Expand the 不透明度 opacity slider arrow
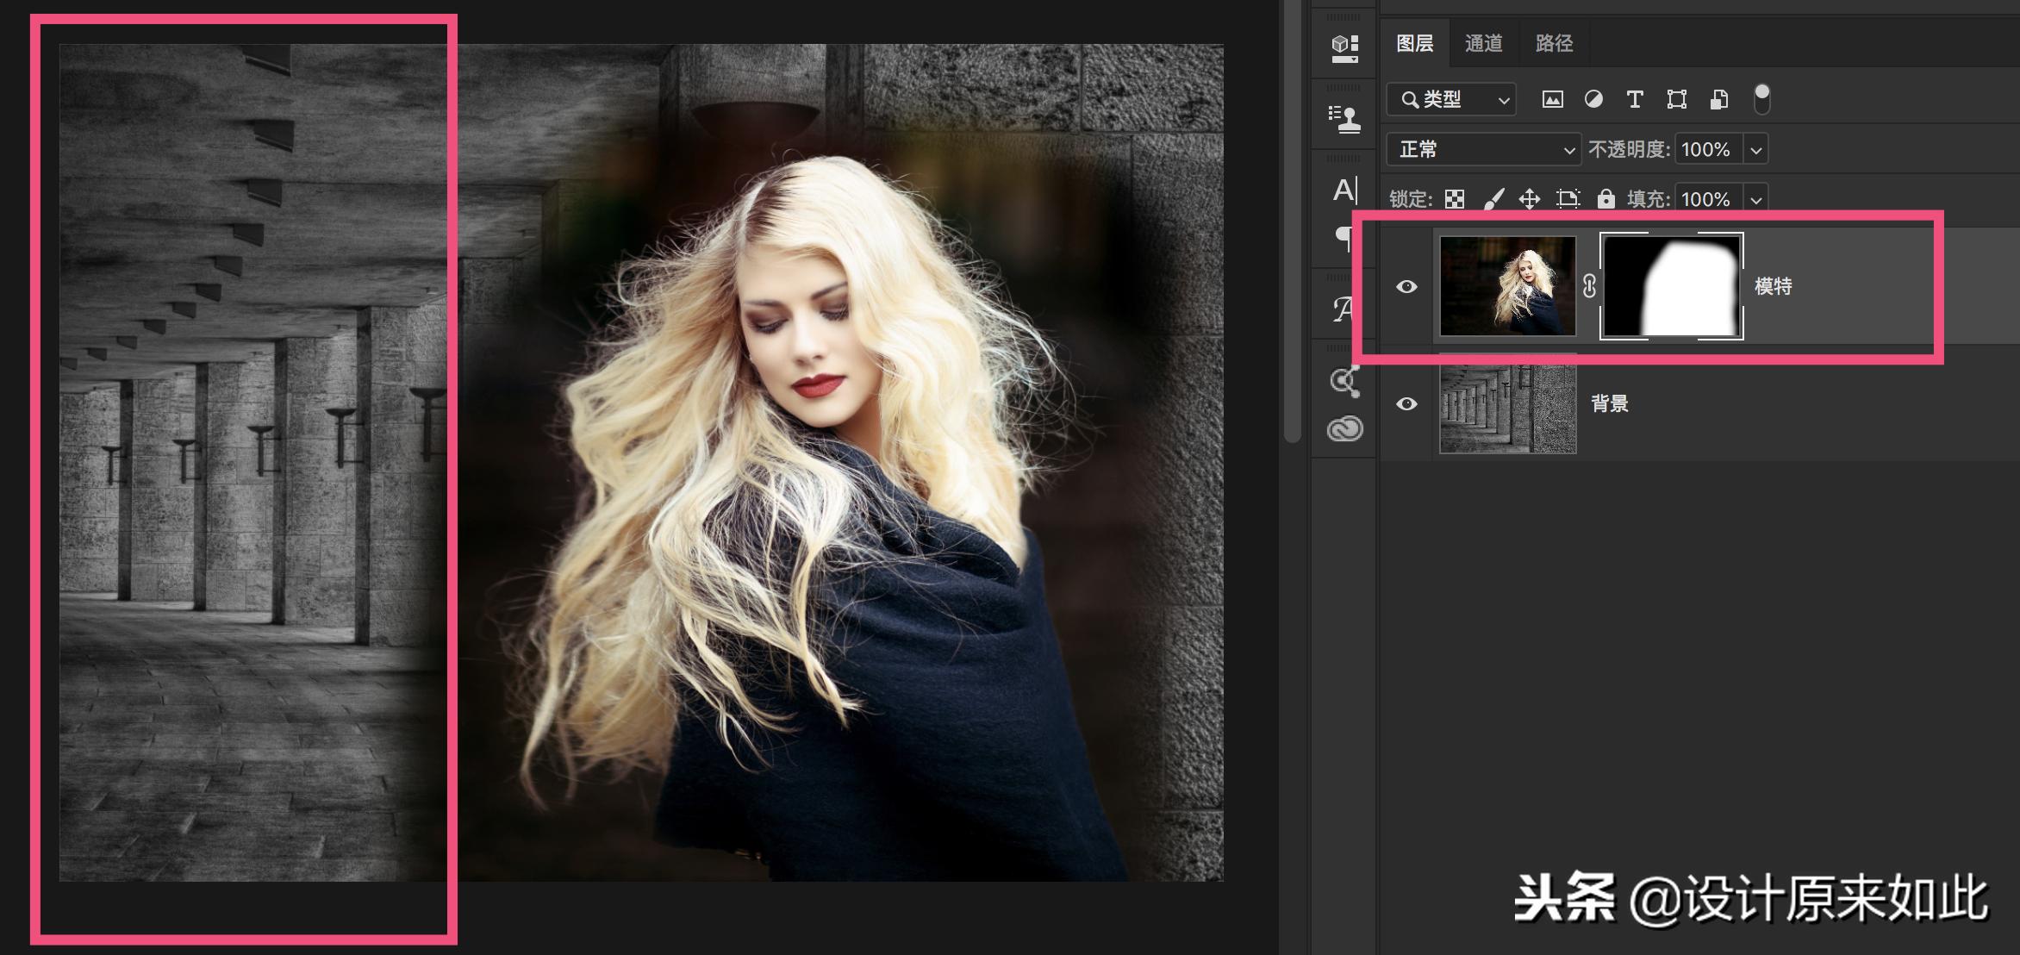This screenshot has height=955, width=2020. [x=1755, y=150]
